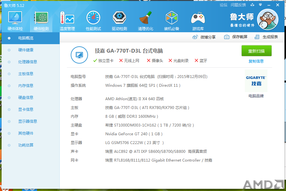Open the 论坛 forum link
This screenshot has height=191, width=286.
pos(223,5)
